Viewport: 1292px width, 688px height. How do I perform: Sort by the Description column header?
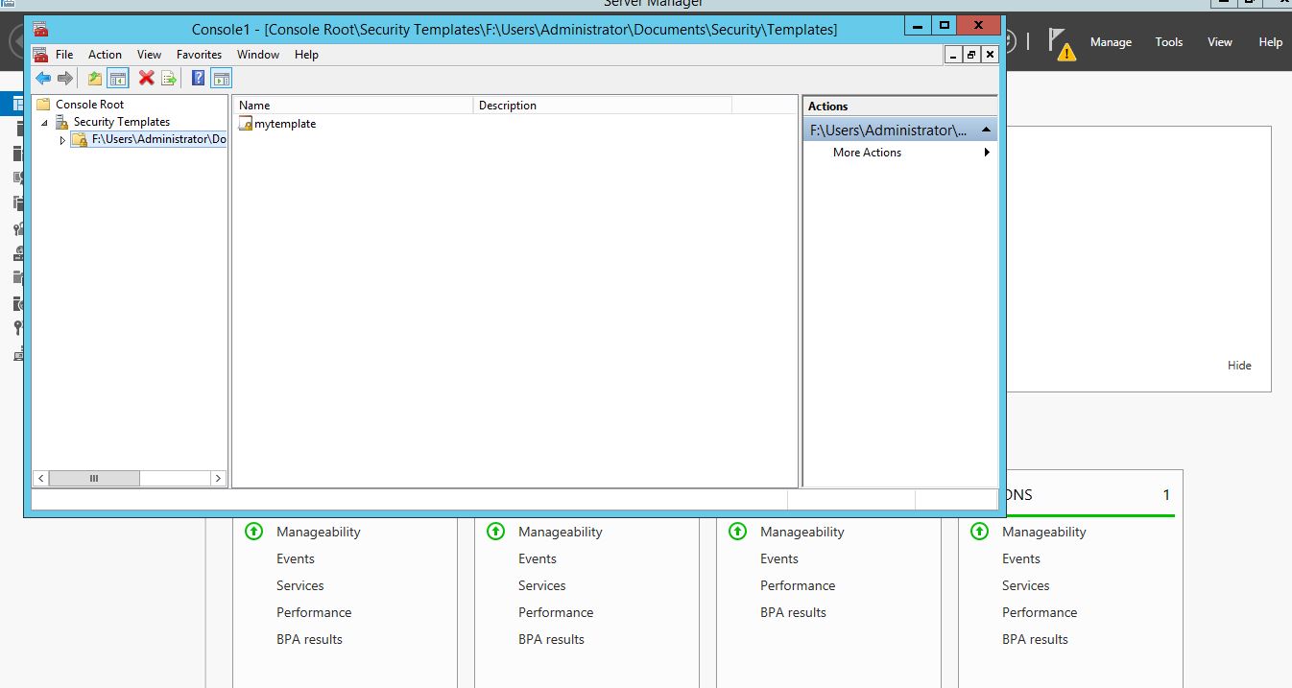[603, 106]
